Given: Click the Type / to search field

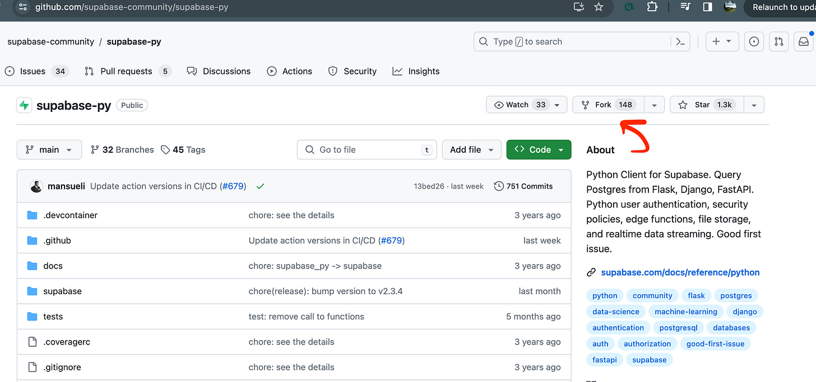Looking at the screenshot, I should pos(582,41).
